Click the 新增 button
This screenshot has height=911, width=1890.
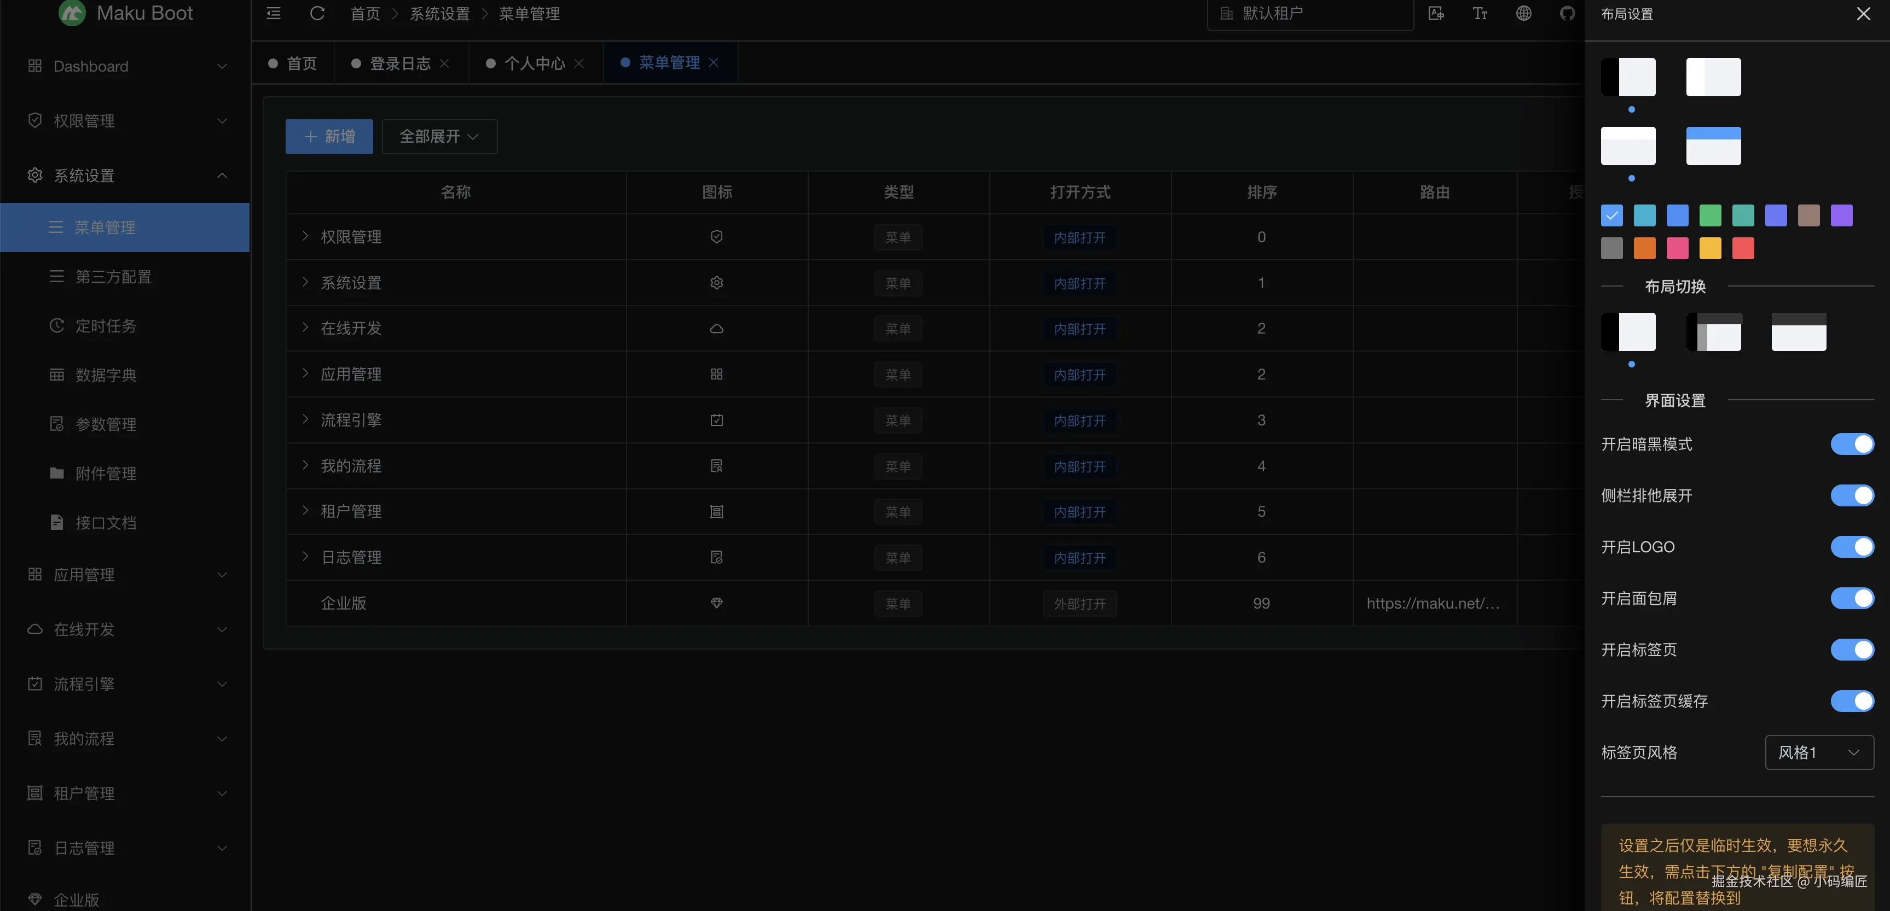pyautogui.click(x=329, y=136)
